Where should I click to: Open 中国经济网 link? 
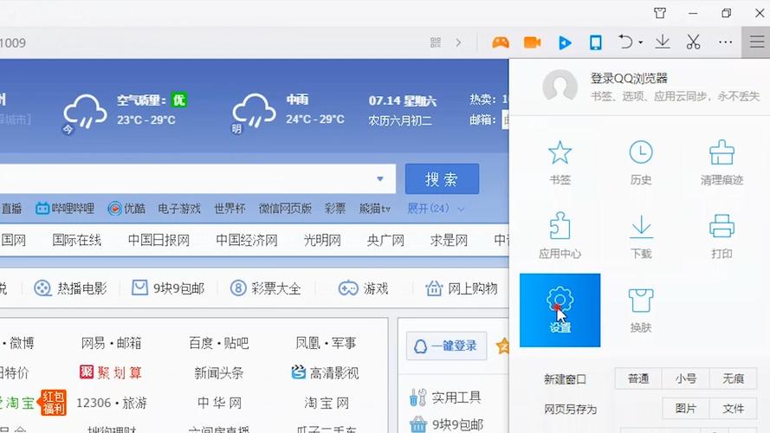247,240
